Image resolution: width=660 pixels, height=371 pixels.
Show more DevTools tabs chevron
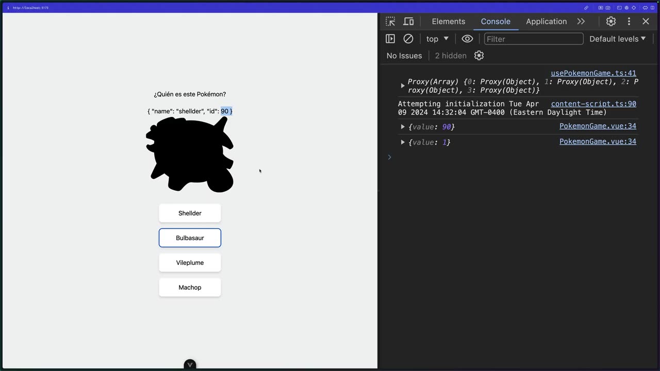(581, 22)
